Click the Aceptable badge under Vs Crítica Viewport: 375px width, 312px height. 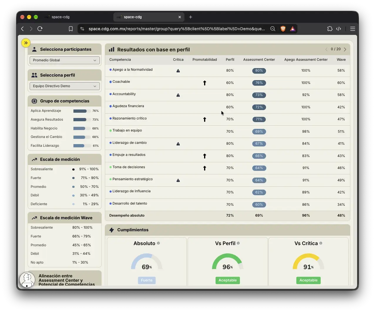pos(308,280)
